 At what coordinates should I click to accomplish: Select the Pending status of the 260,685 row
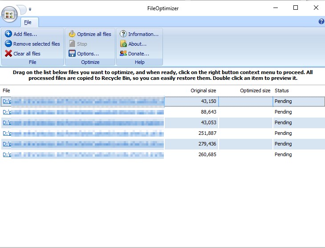click(x=283, y=155)
